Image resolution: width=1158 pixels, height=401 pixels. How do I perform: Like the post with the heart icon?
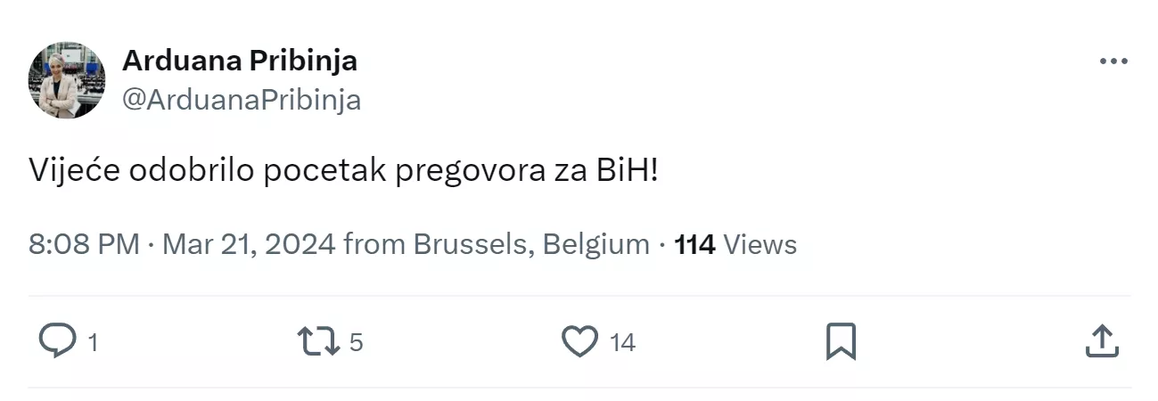point(579,341)
